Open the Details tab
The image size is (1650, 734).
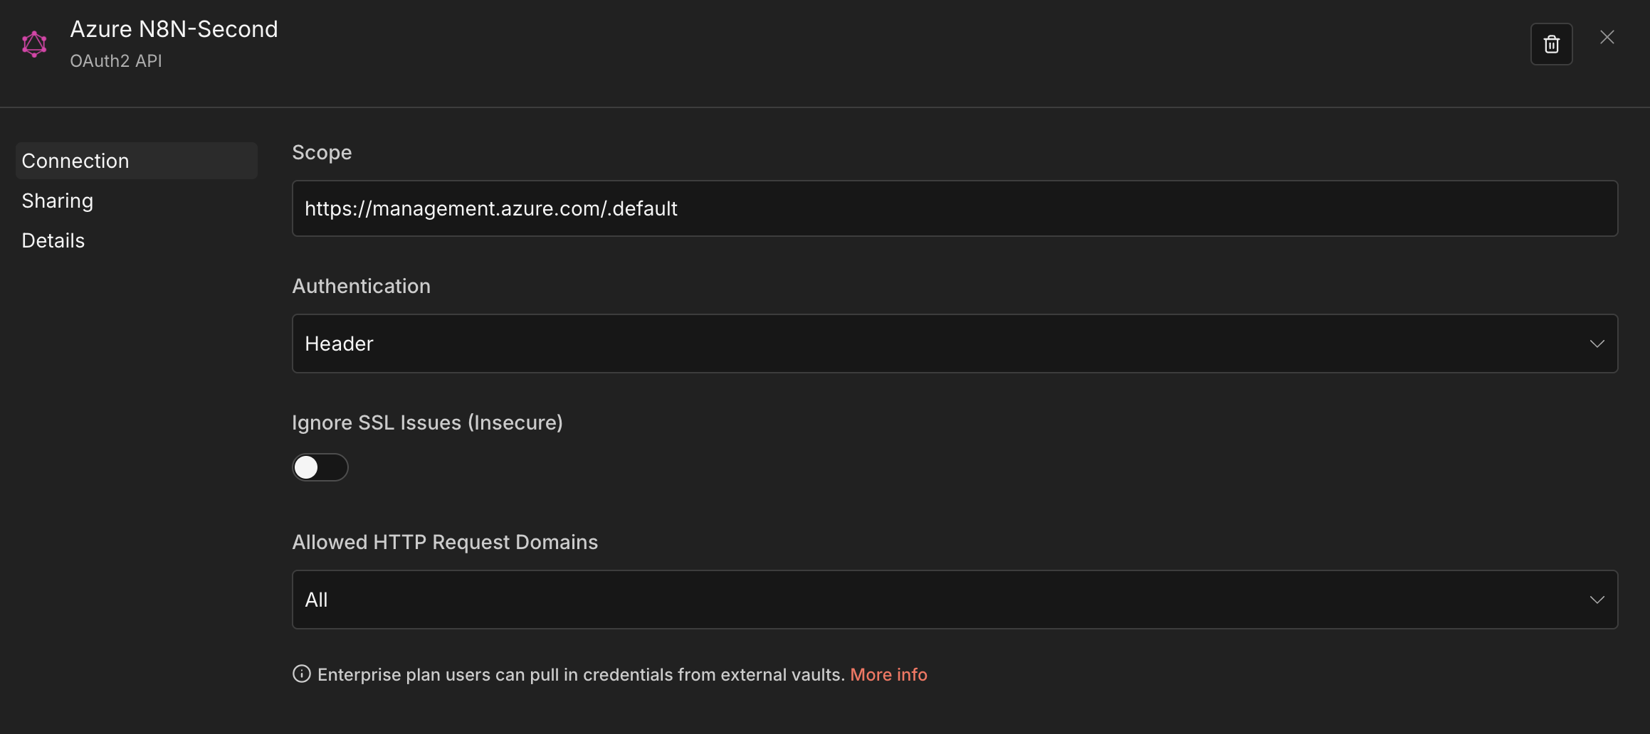pyautogui.click(x=53, y=240)
